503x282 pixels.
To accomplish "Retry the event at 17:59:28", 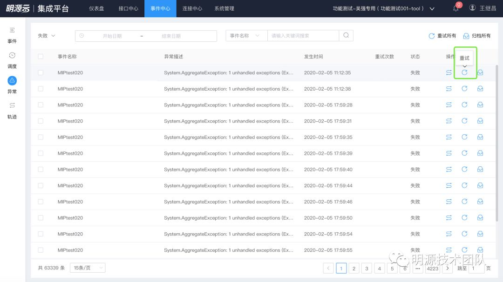I will tap(464, 105).
